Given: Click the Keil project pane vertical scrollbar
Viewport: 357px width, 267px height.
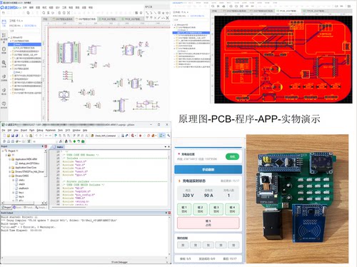Looking at the screenshot, I should pyautogui.click(x=45, y=176).
